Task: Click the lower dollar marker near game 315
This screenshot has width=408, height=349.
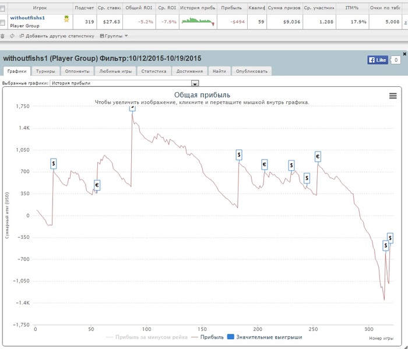Action: click(x=385, y=245)
